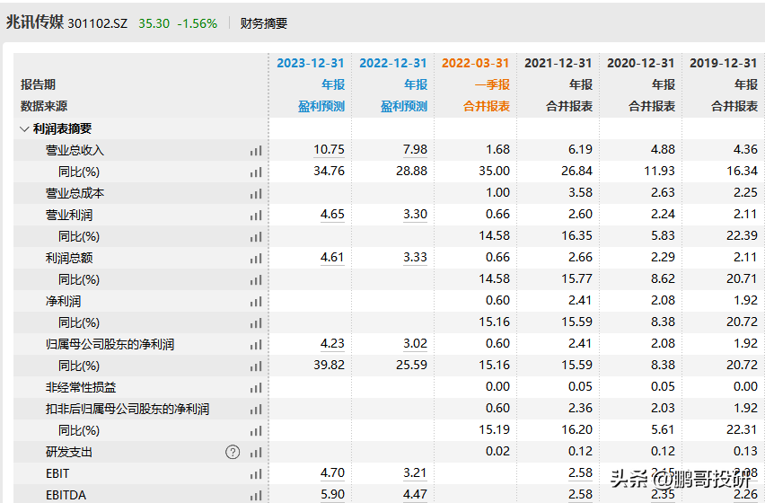Click the 2022-03-31 report date header
The height and width of the screenshot is (503, 765).
[x=475, y=64]
